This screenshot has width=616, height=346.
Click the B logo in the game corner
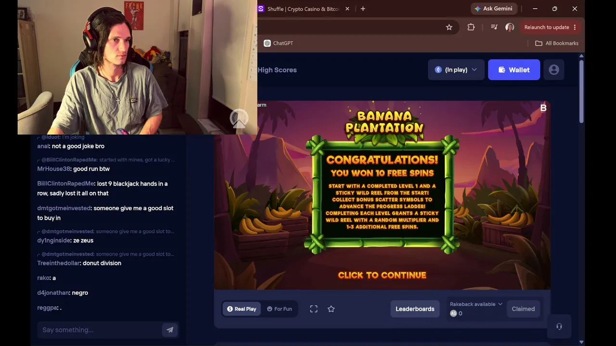tap(543, 108)
